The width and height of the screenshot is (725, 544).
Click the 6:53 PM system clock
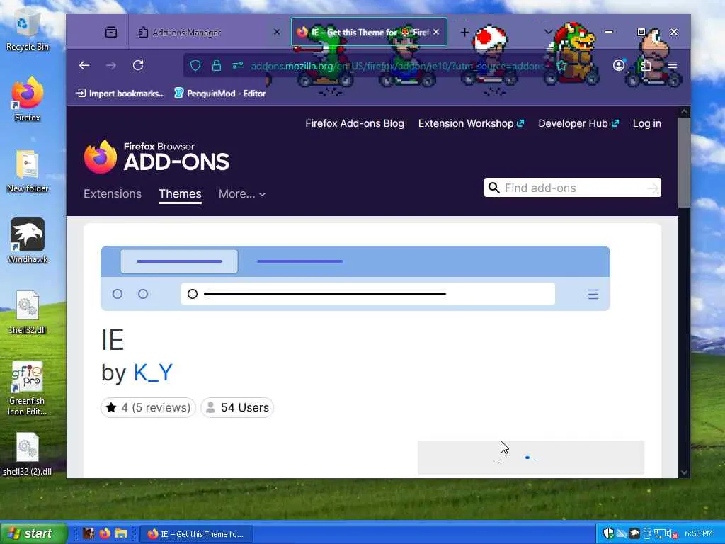point(699,533)
